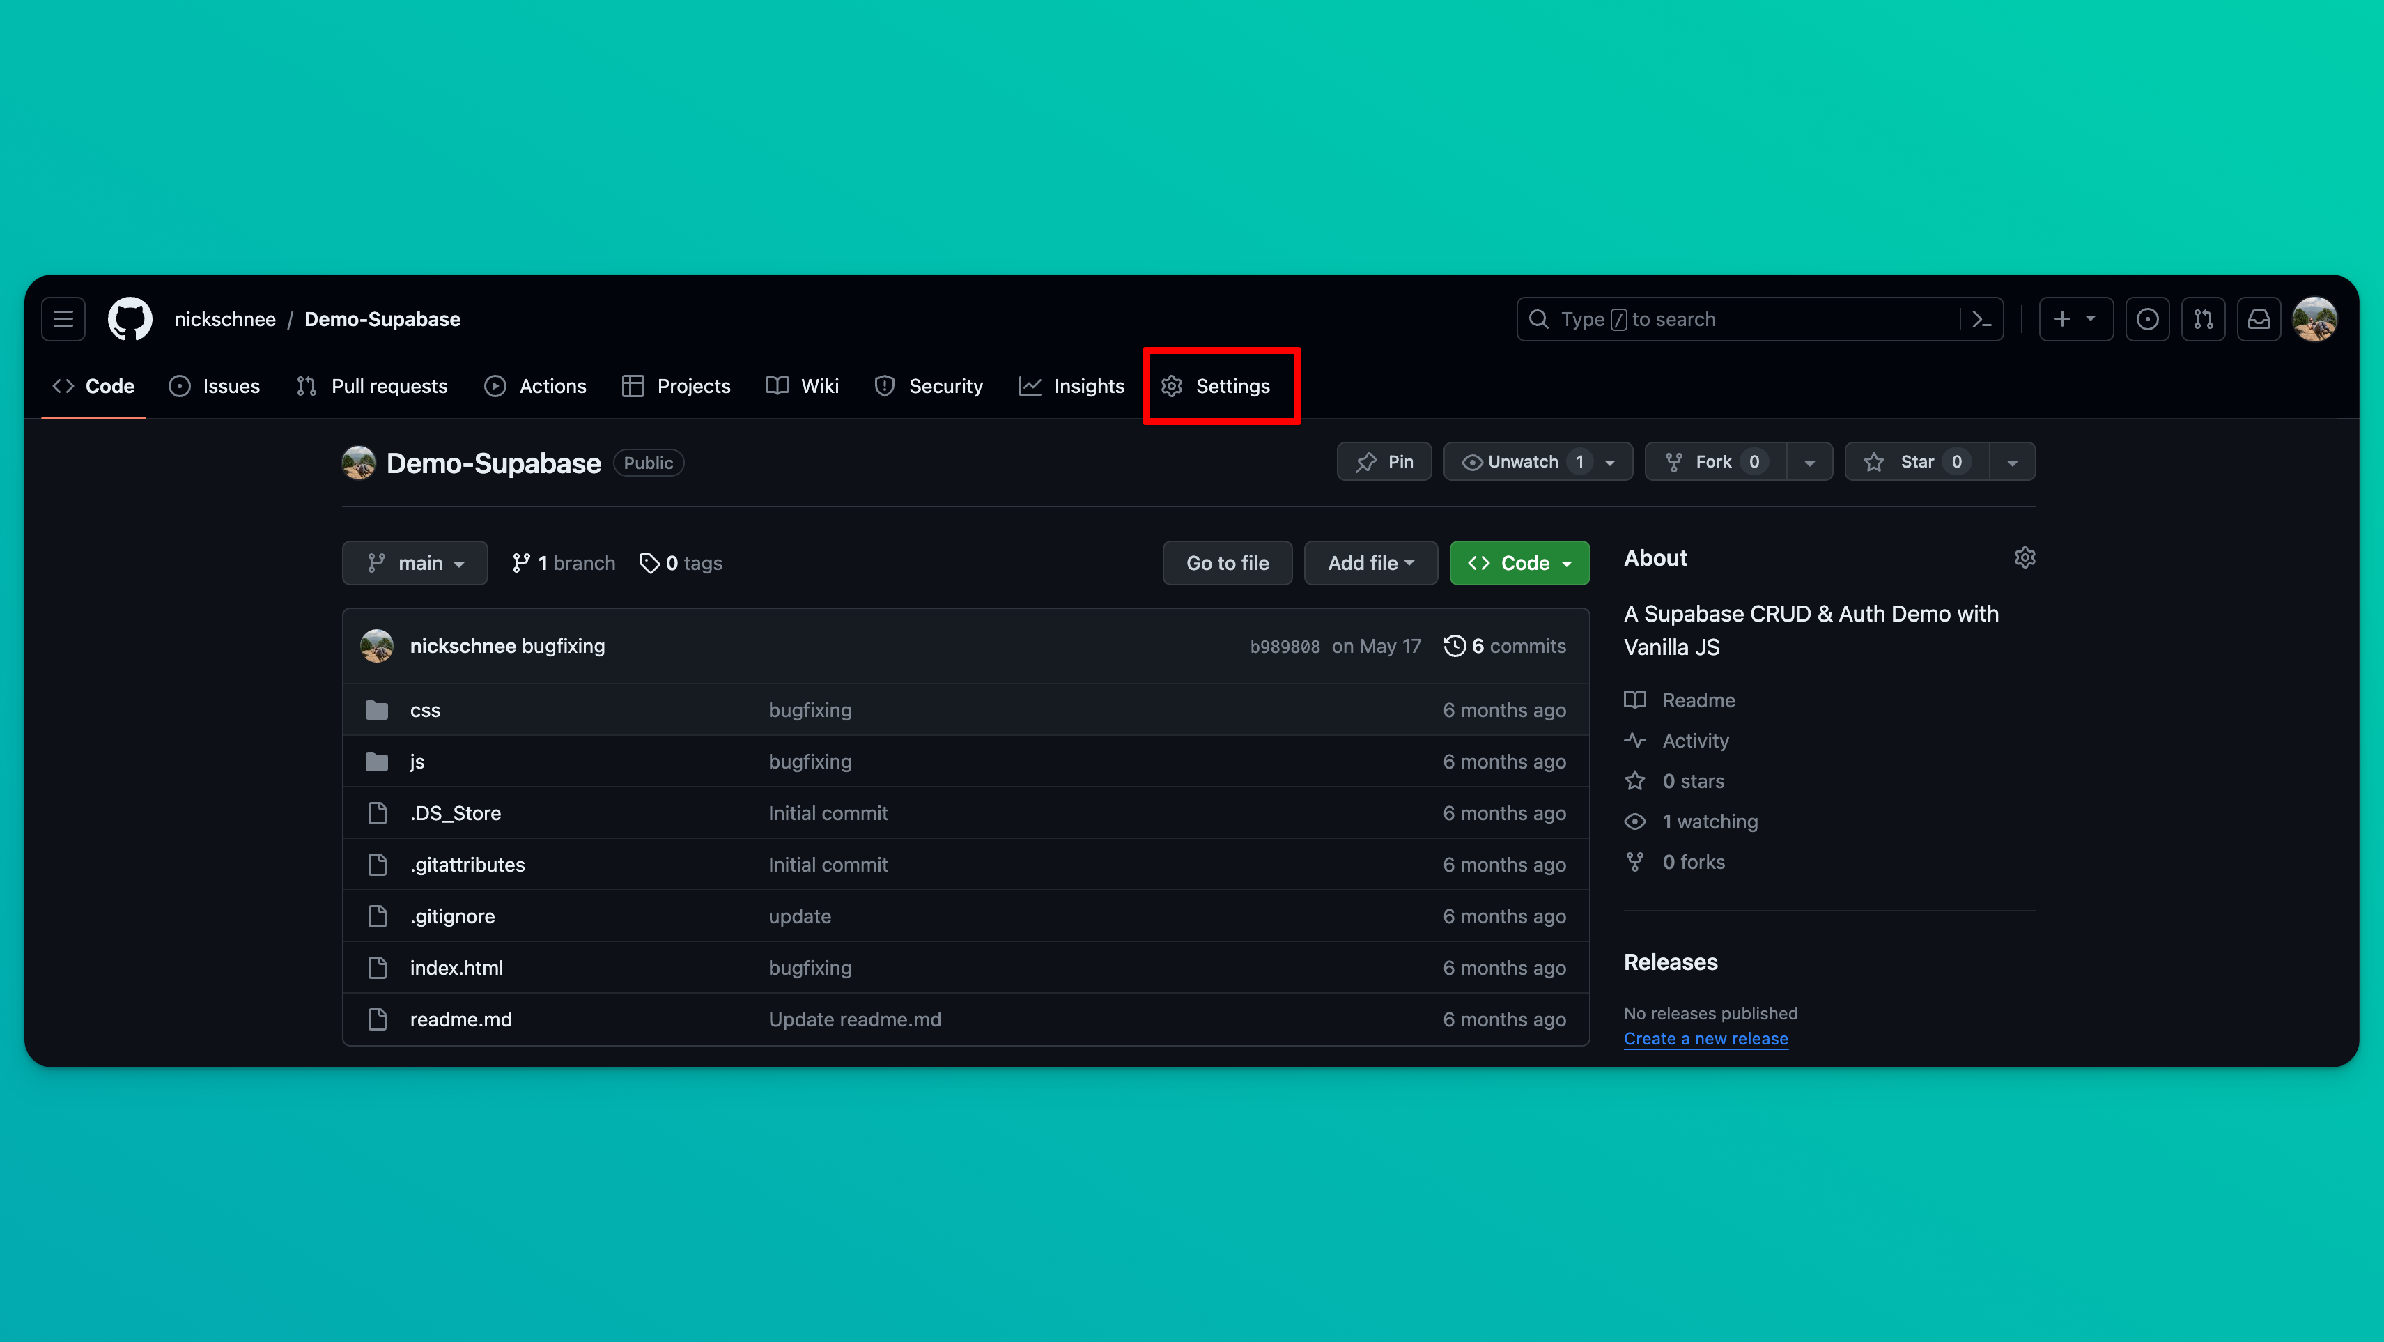This screenshot has height=1342, width=2384.
Task: Edit About section with gear icon
Action: (x=2024, y=557)
